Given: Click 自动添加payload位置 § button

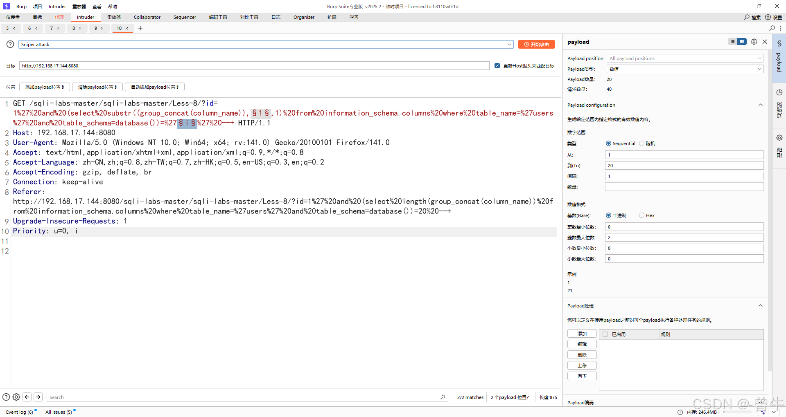Looking at the screenshot, I should pyautogui.click(x=155, y=87).
